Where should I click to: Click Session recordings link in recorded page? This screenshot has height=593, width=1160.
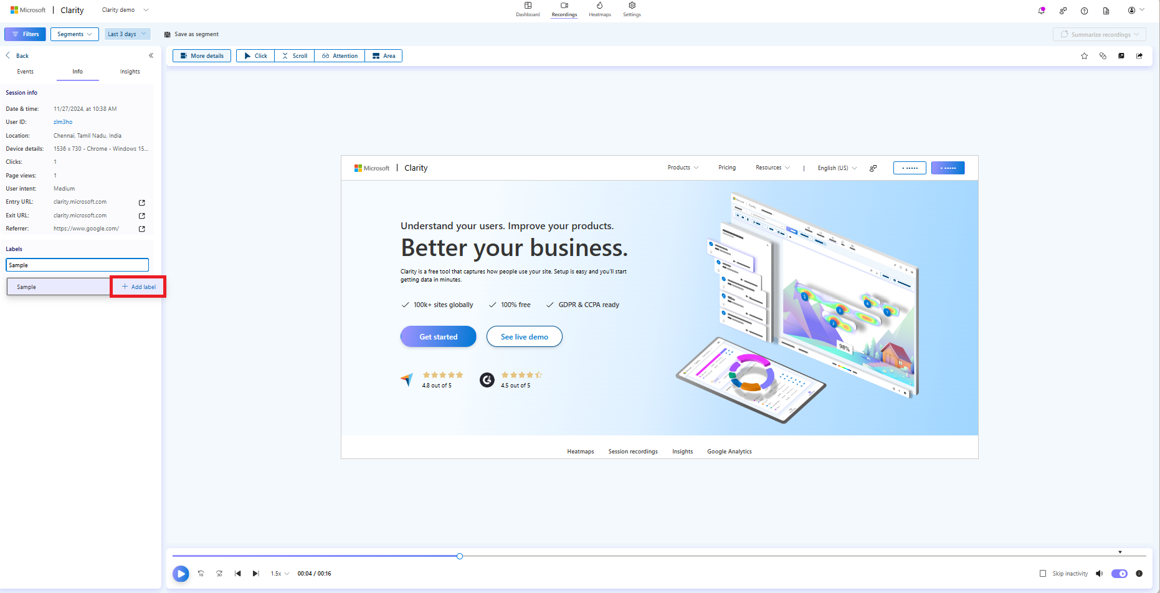click(x=633, y=452)
